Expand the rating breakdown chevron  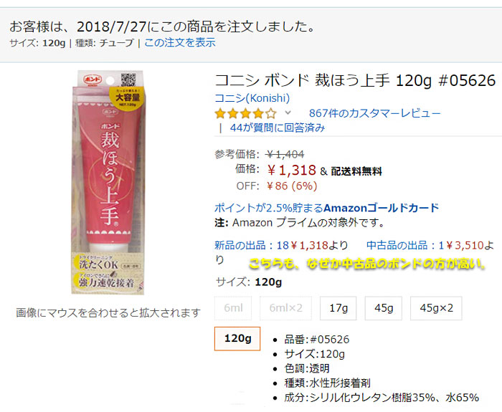(288, 112)
